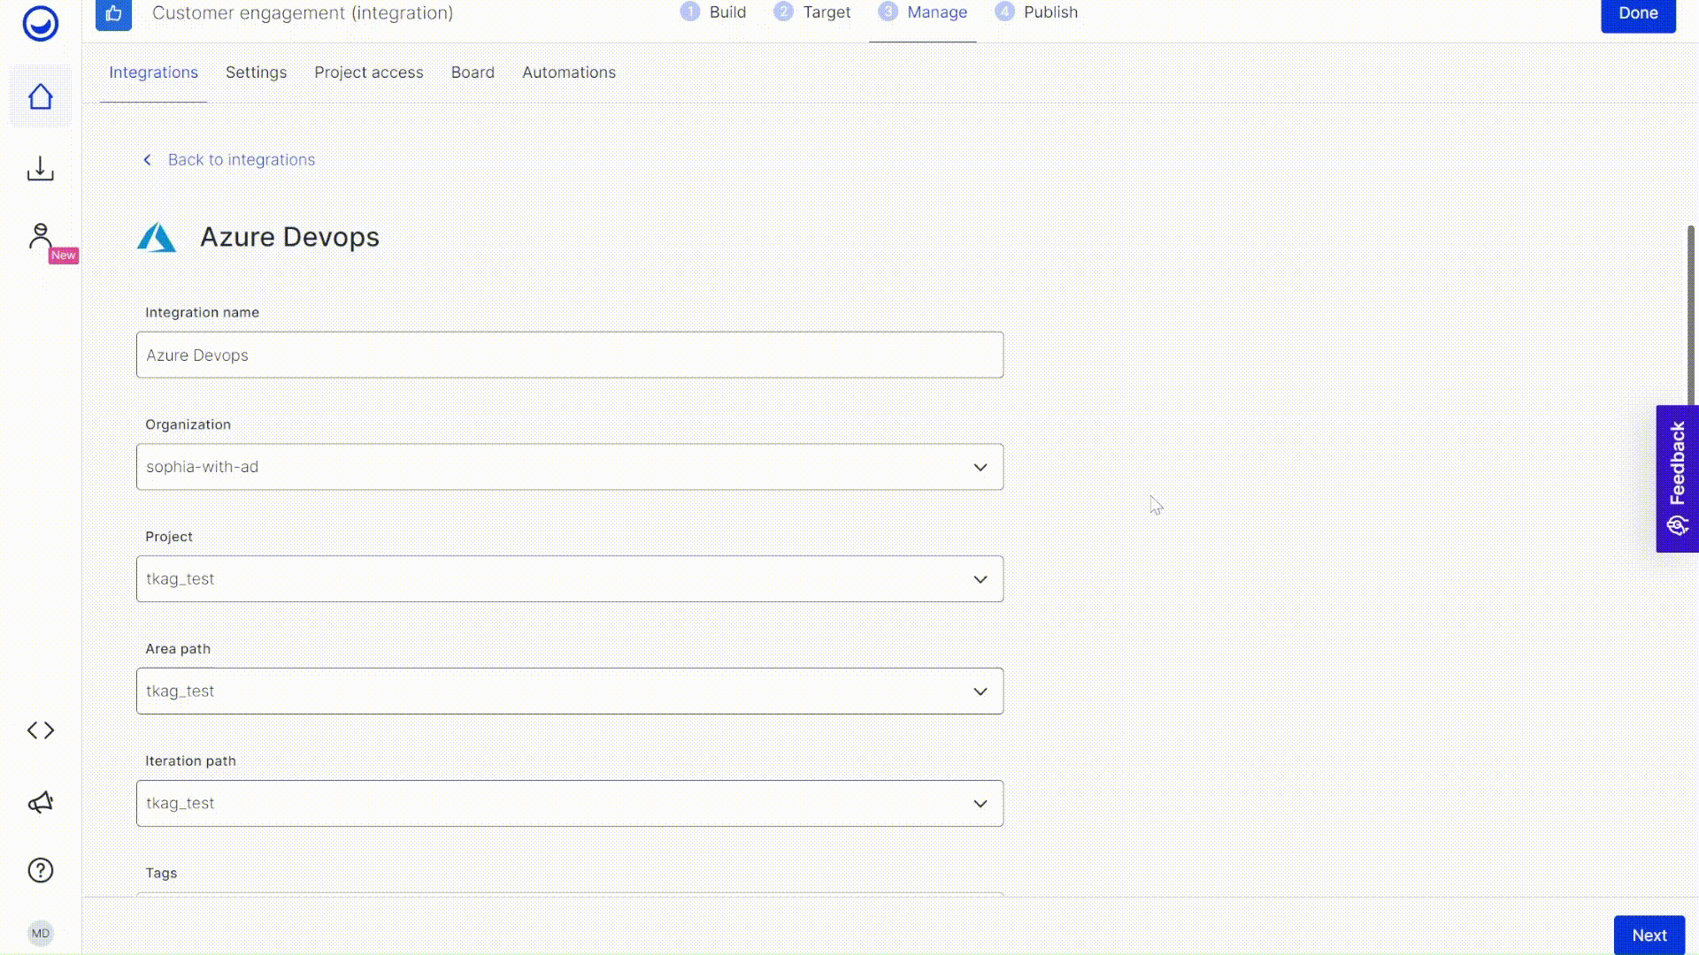The width and height of the screenshot is (1699, 955).
Task: Click the Integration name input field
Action: tap(569, 355)
